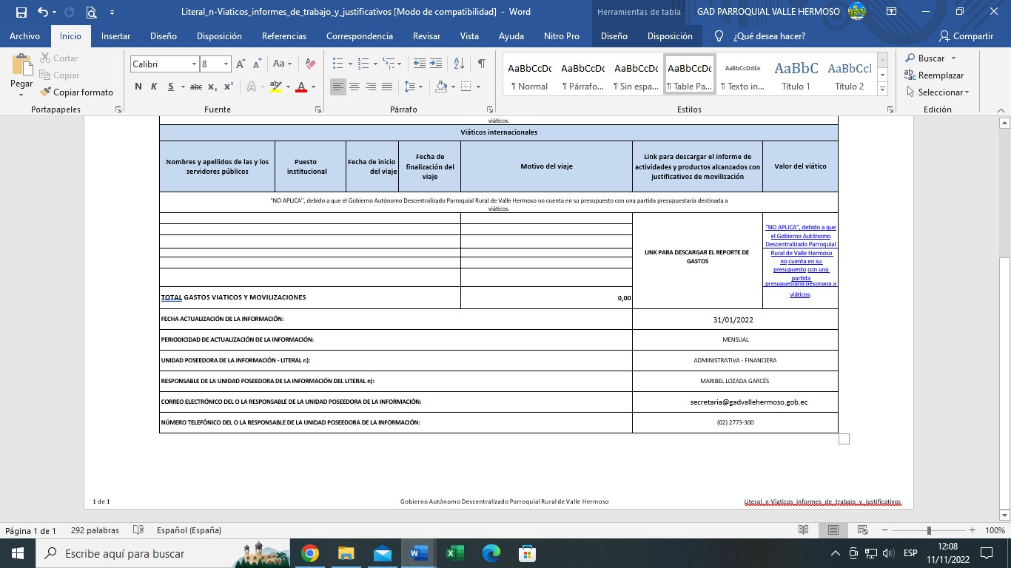The height and width of the screenshot is (568, 1011).
Task: Expand the font size dropdown
Action: (226, 64)
